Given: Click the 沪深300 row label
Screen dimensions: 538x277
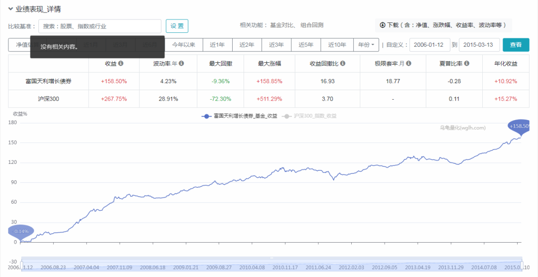Looking at the screenshot, I should 48,99.
